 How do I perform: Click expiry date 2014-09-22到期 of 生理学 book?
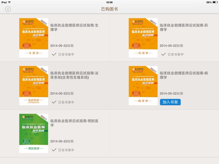[x=62, y=46]
